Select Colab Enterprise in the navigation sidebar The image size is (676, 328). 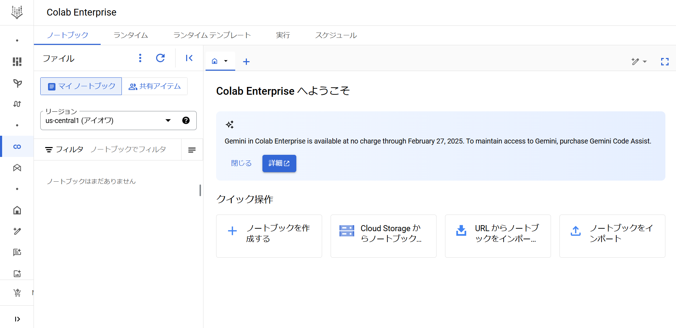(17, 146)
